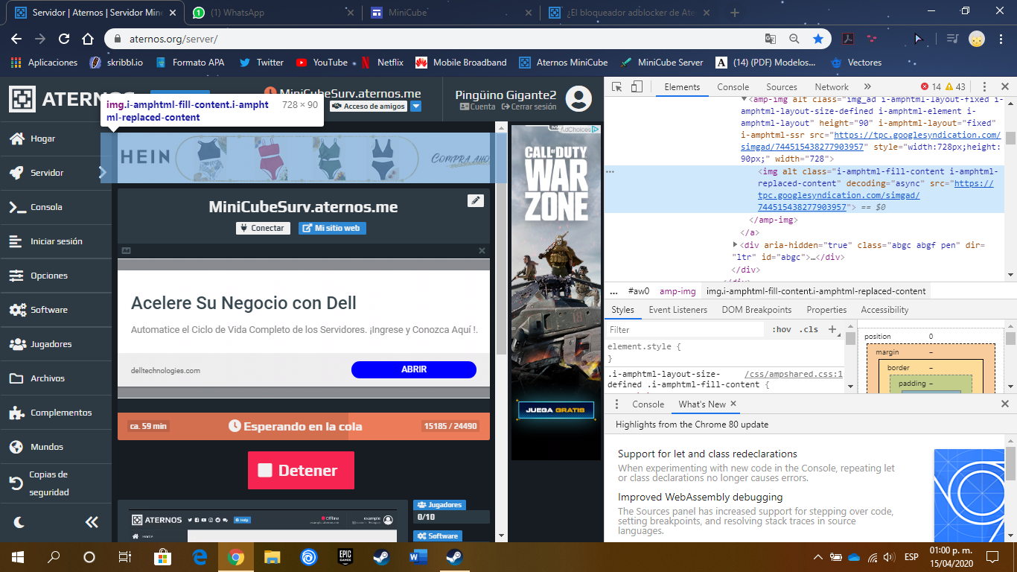Open the DOM Breakpoints tab
Viewport: 1017px width, 572px height.
[x=757, y=310]
